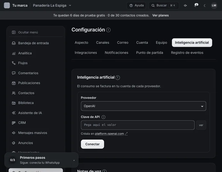Switch to the Equipo tab
The height and width of the screenshot is (172, 222).
[x=162, y=43]
